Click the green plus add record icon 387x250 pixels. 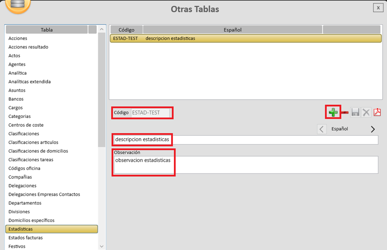[x=333, y=112]
